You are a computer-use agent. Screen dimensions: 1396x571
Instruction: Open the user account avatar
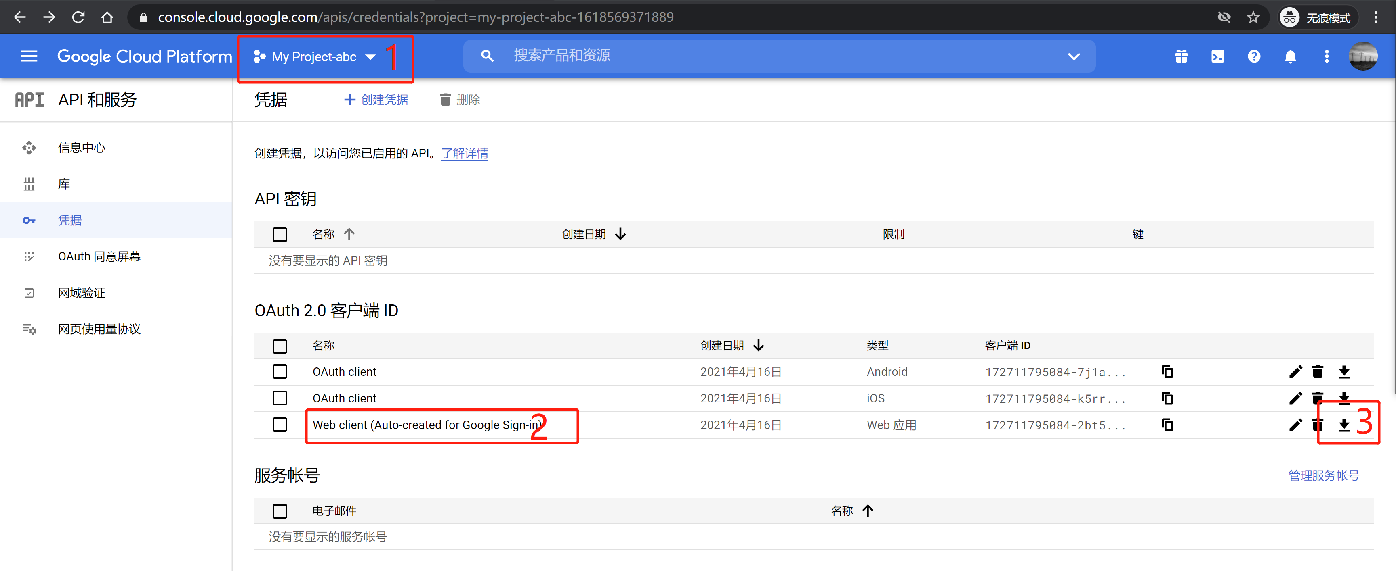tap(1363, 56)
